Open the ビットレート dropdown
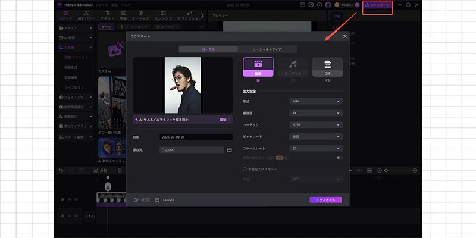 tap(316, 137)
